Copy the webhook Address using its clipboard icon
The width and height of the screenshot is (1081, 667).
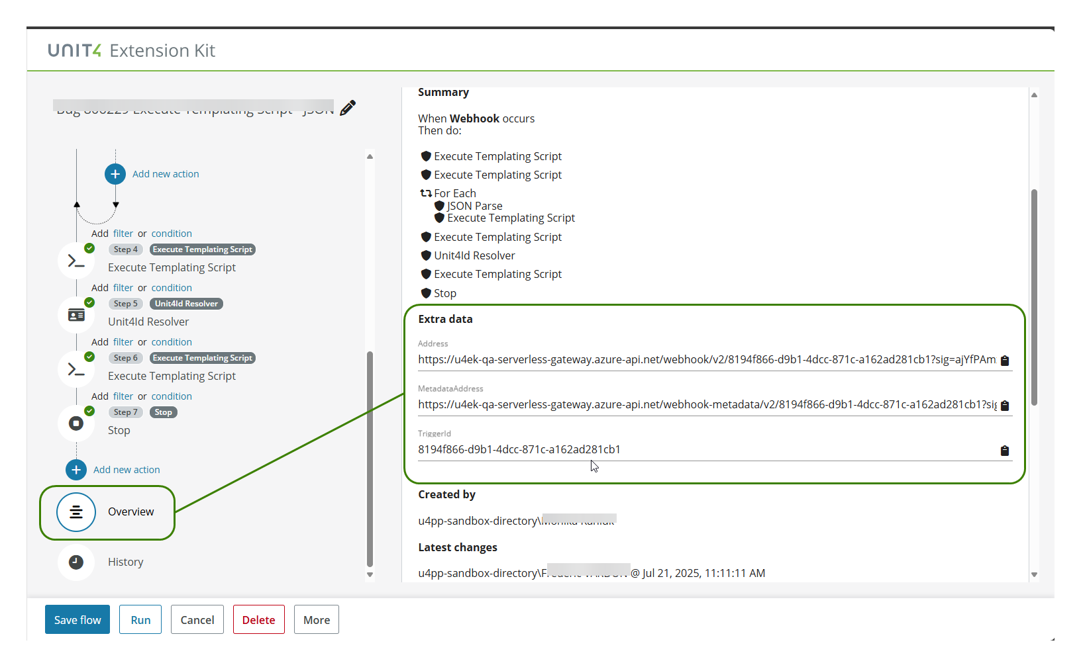point(1005,361)
